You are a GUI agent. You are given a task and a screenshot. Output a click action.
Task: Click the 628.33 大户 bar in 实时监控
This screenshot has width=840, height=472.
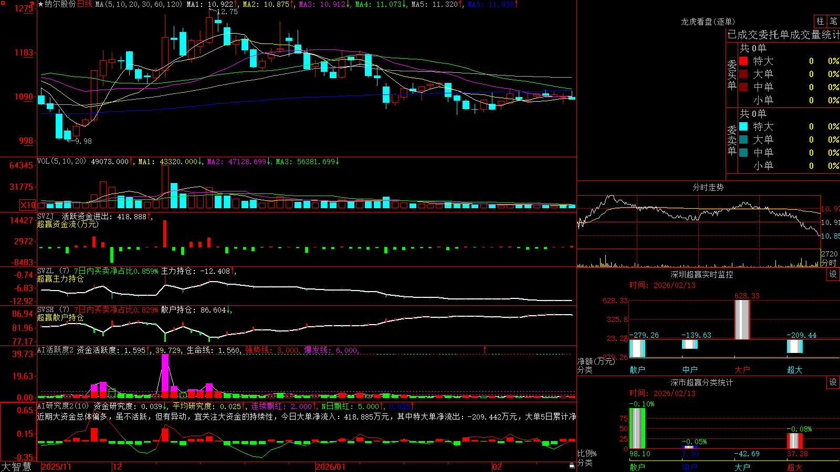pyautogui.click(x=742, y=319)
